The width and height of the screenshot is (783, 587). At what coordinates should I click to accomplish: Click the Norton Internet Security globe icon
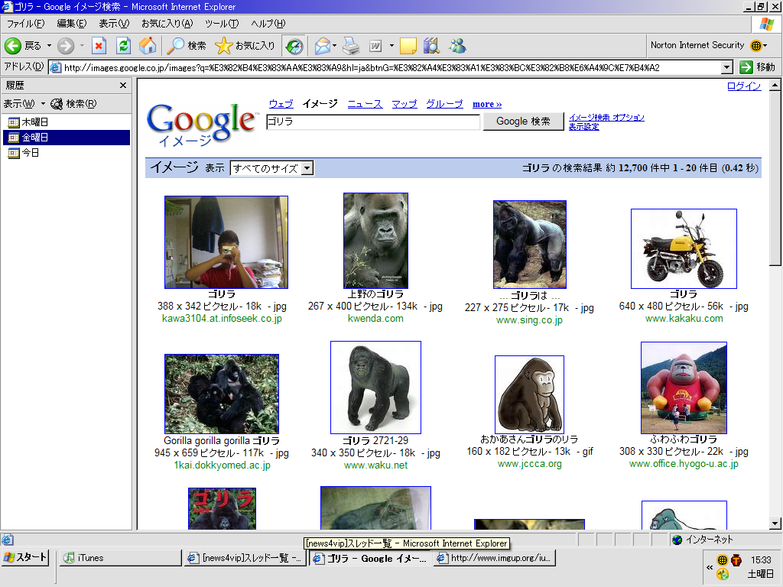tap(756, 45)
